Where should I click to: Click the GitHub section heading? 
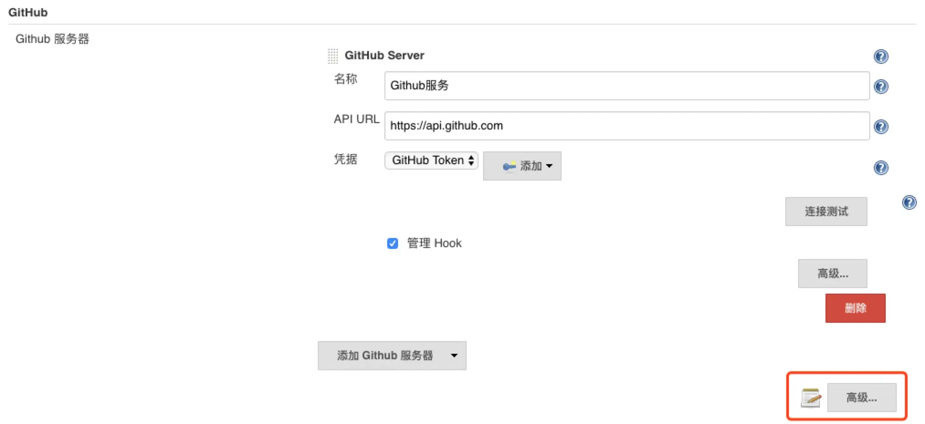pos(28,12)
